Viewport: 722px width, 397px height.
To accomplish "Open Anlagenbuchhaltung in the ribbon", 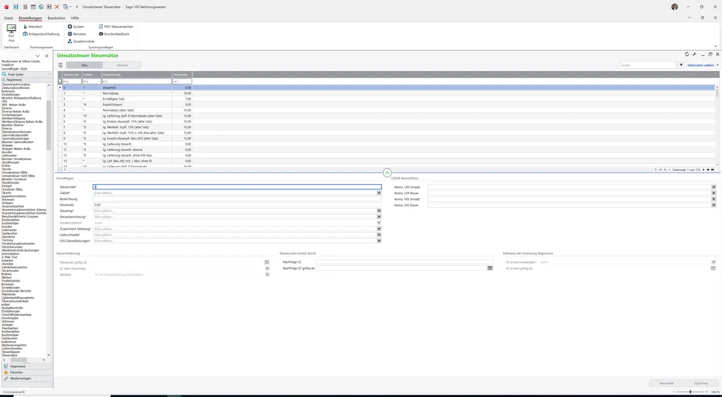I will [42, 34].
